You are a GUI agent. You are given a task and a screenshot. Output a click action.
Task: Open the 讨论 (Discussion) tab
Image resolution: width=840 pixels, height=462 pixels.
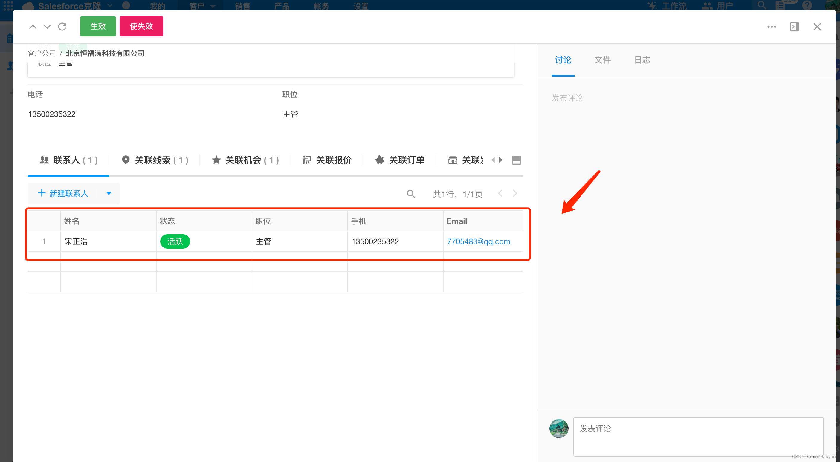click(x=563, y=60)
